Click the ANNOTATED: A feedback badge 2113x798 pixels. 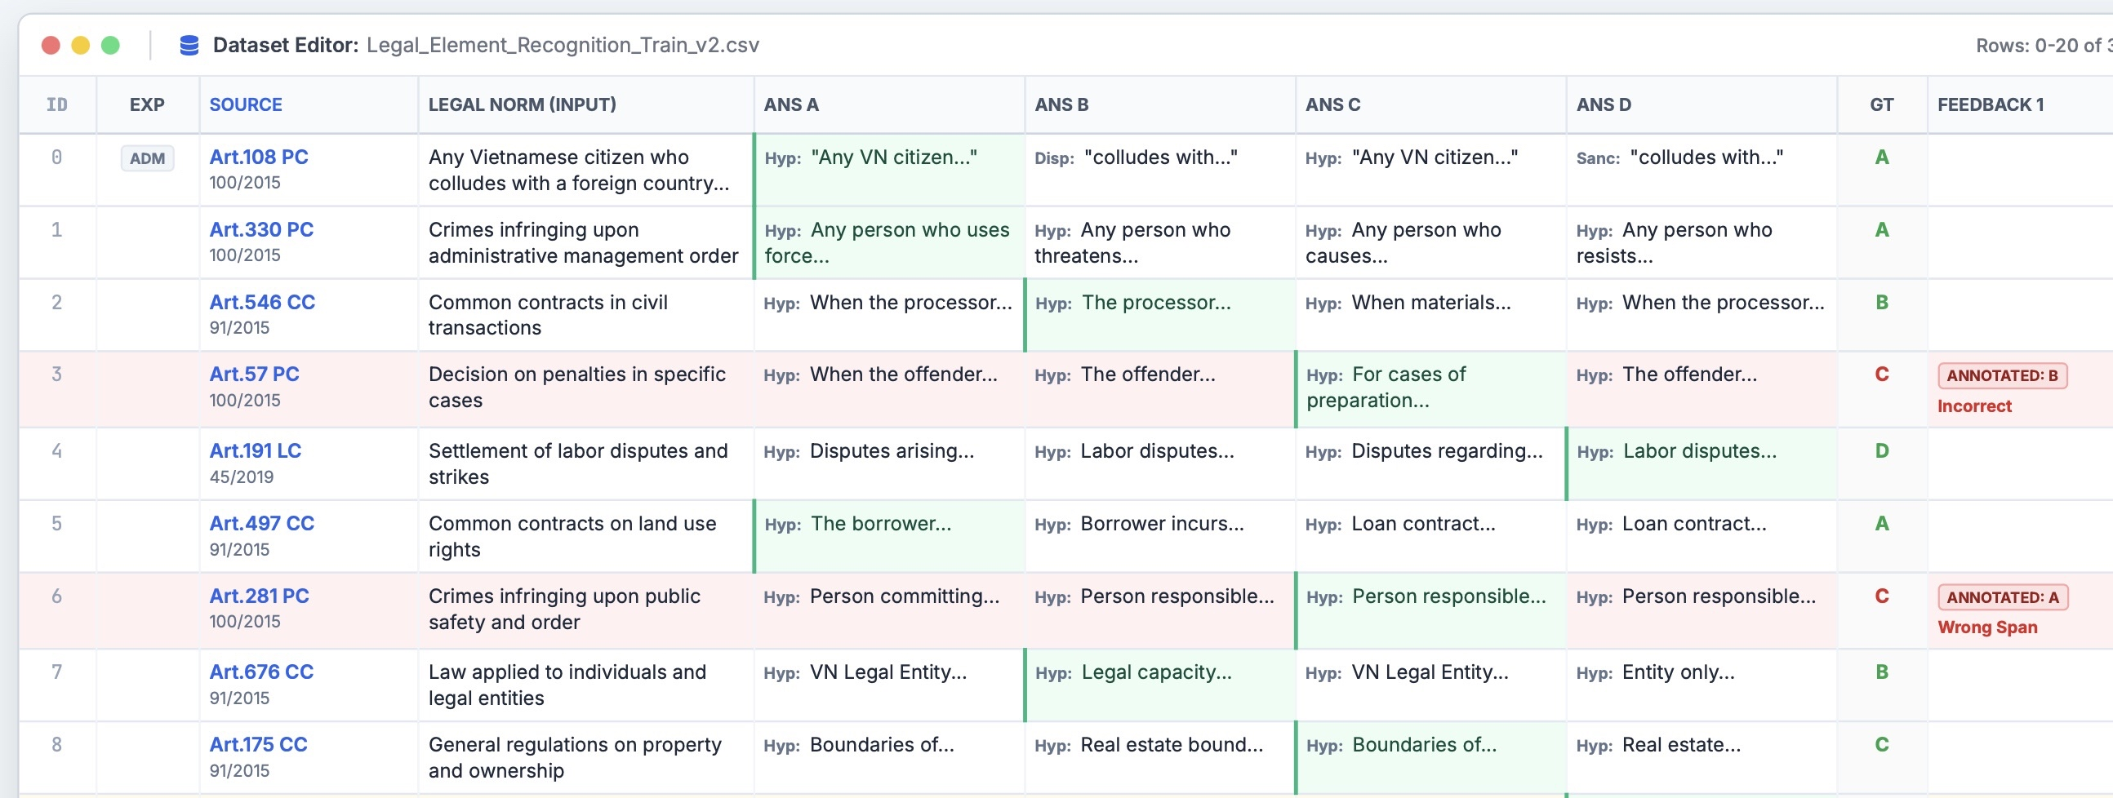[x=2002, y=597]
